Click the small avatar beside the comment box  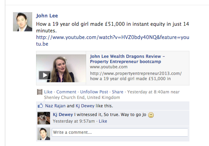point(44,134)
